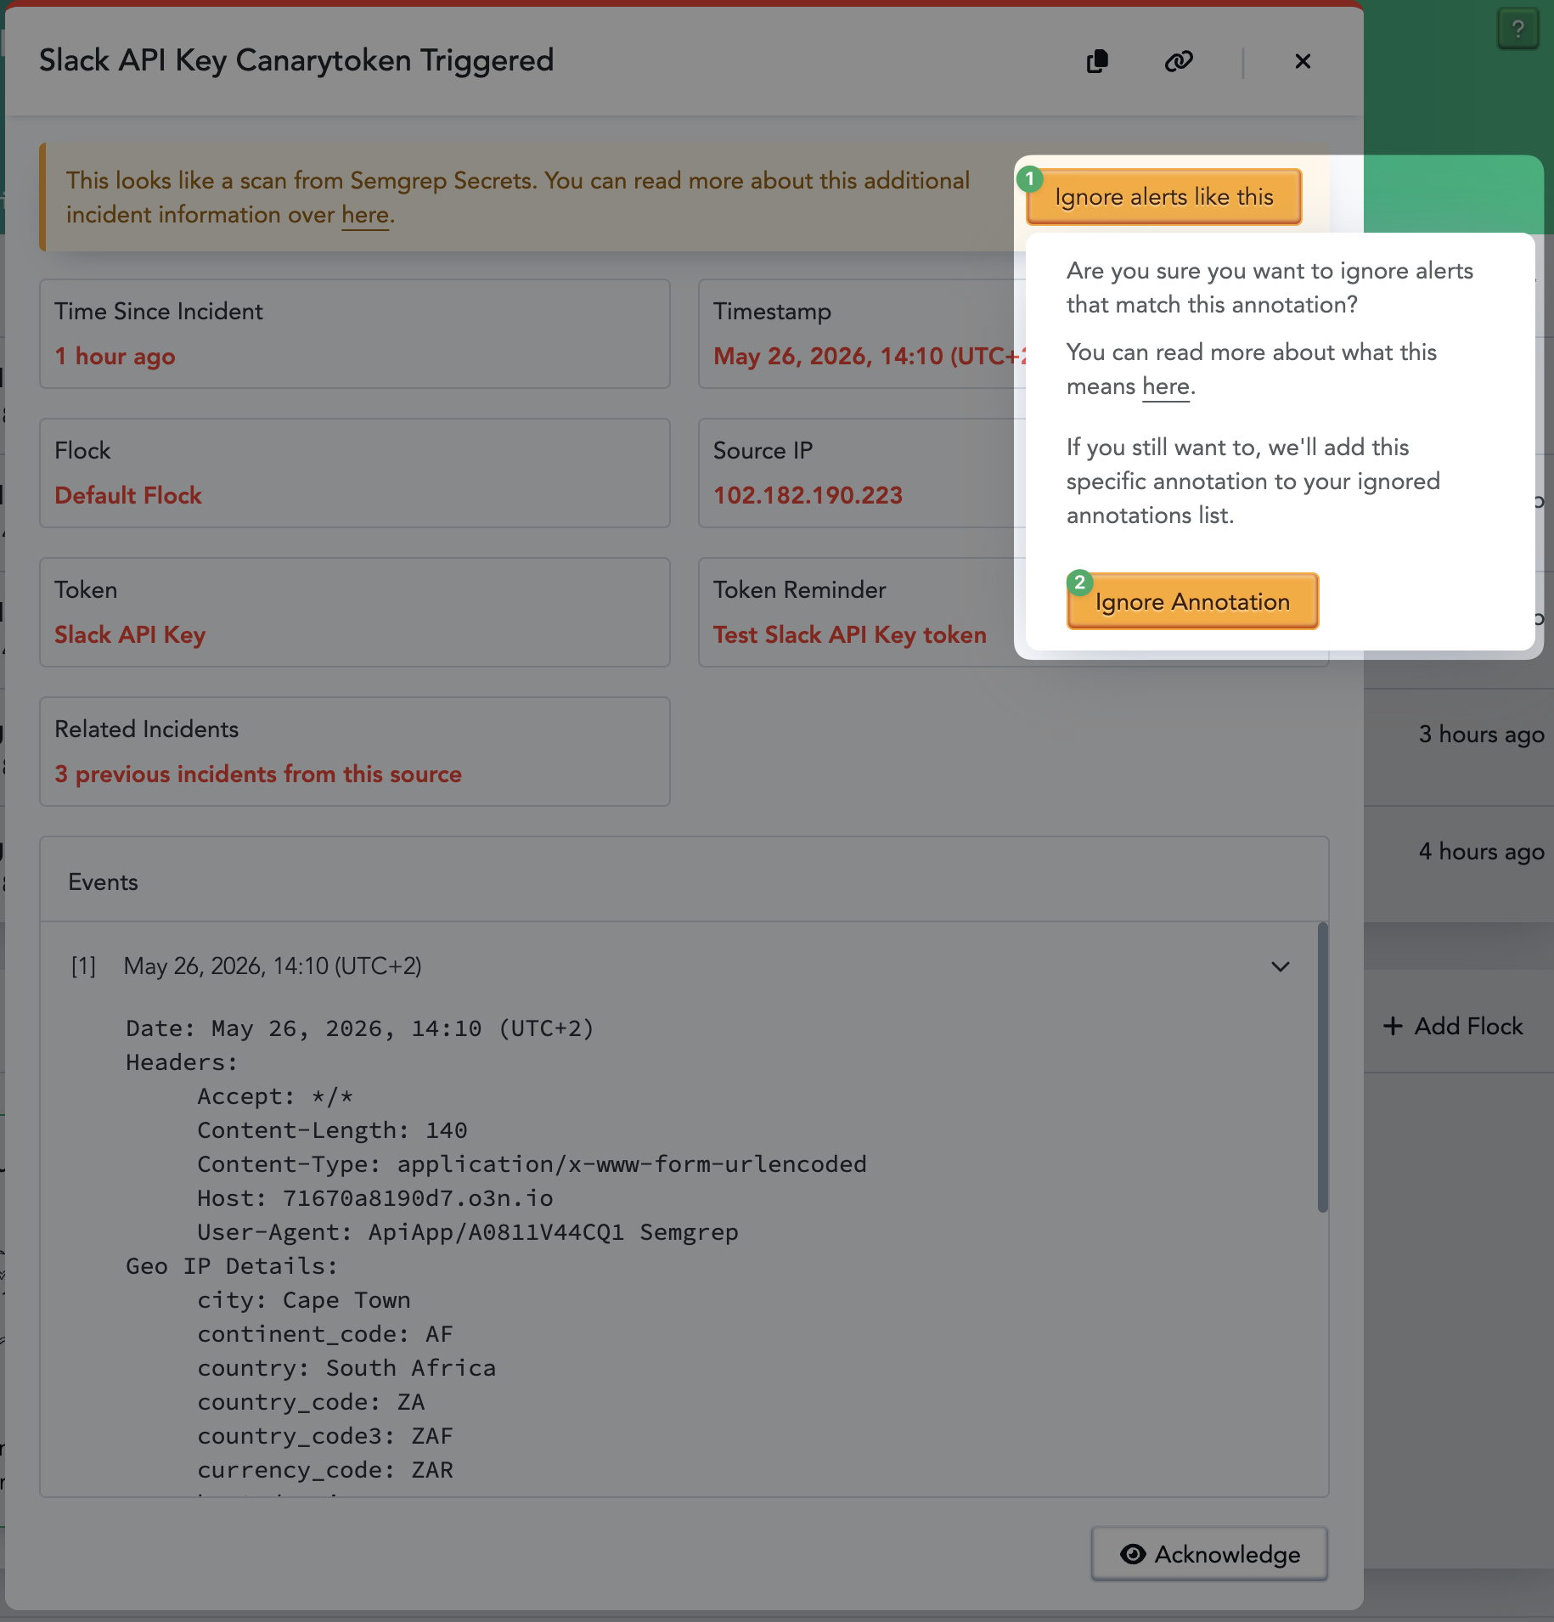Open 3 previous incidents from this source
The height and width of the screenshot is (1622, 1554).
[x=258, y=774]
